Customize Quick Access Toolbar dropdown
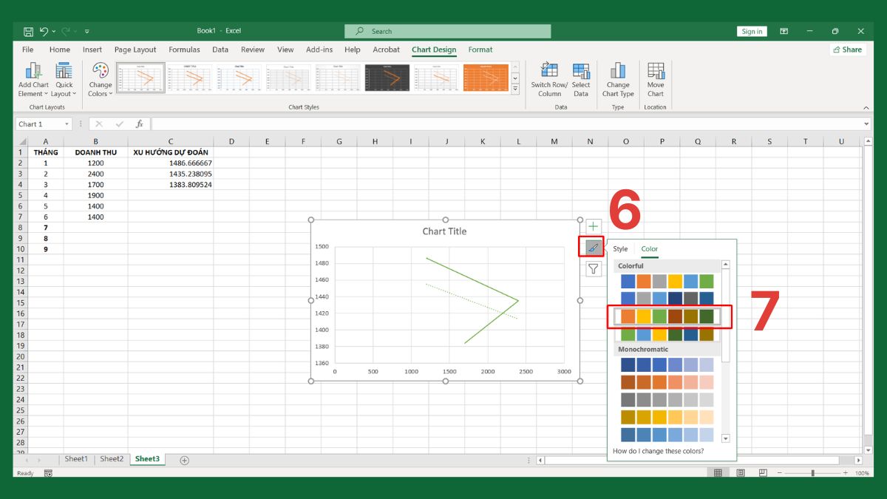 (86, 31)
